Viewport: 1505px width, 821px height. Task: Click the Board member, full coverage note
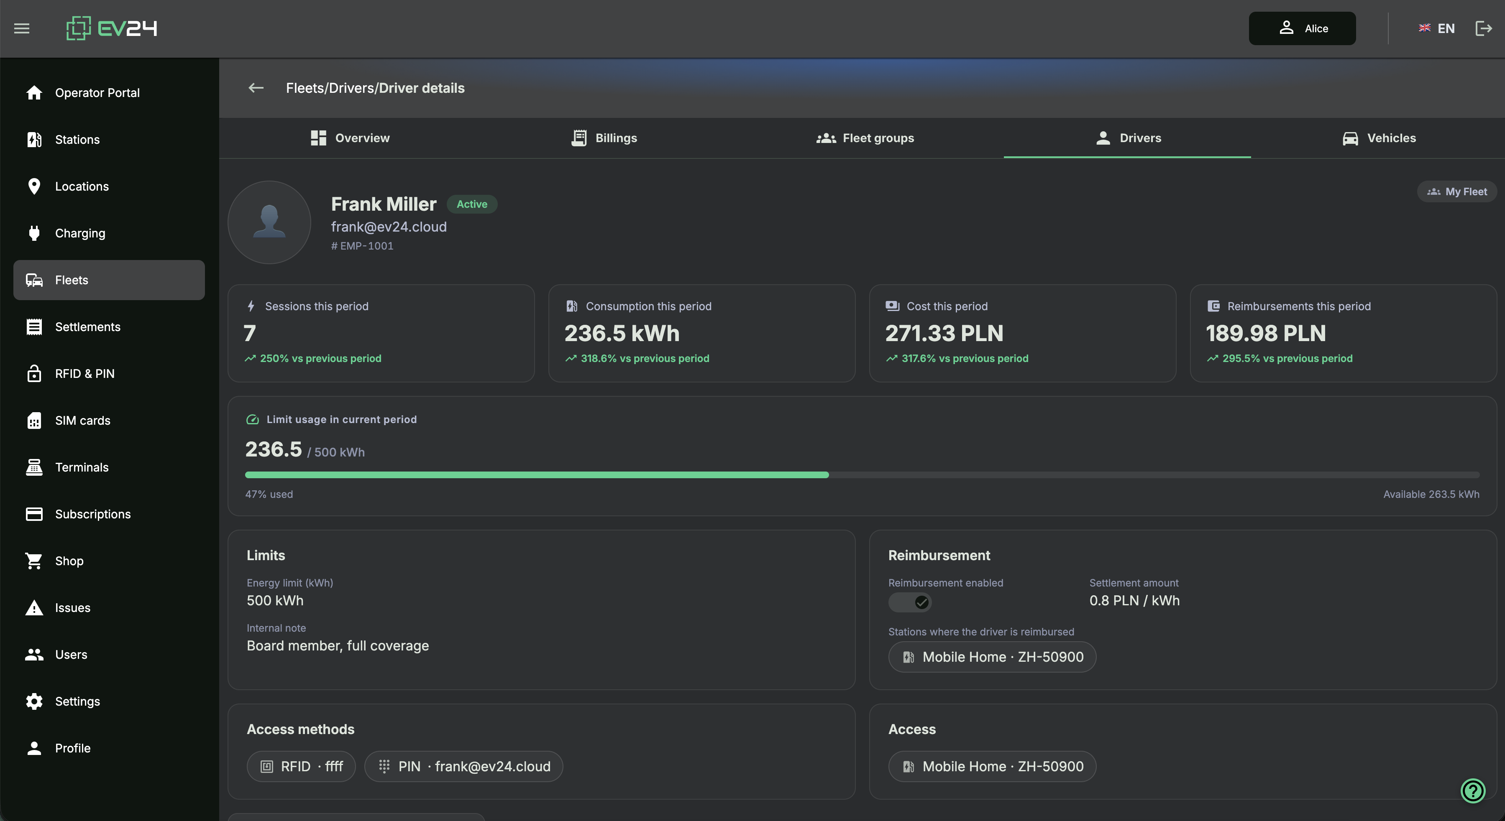click(338, 646)
